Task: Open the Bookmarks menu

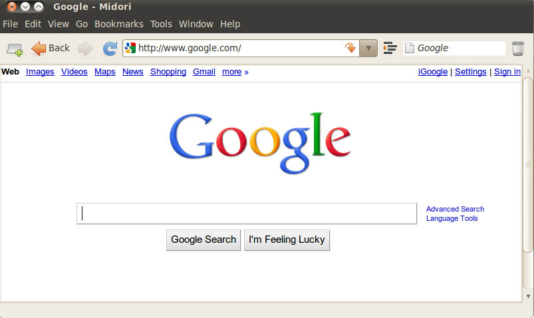Action: point(119,24)
